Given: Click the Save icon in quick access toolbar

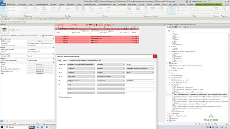Looking at the screenshot, I should point(5,19).
